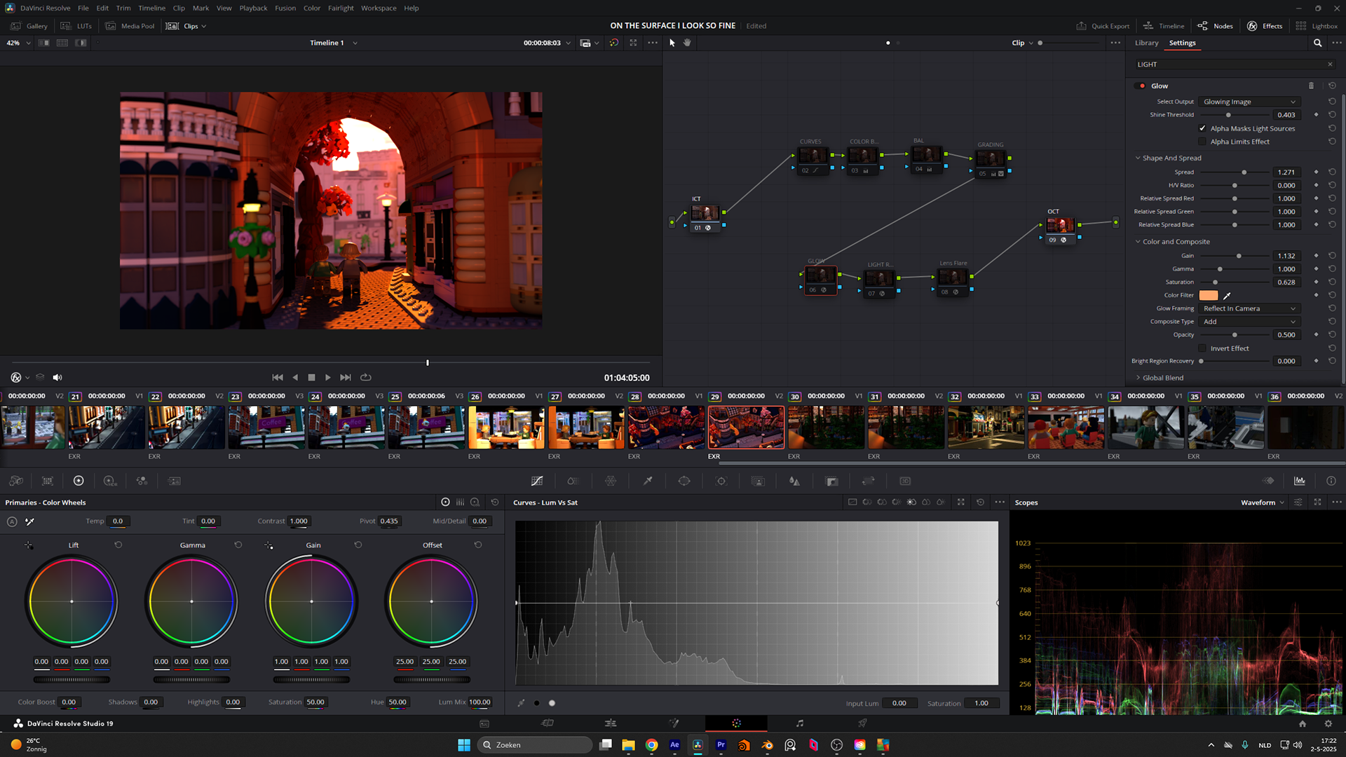Open the Curves palette icon
The width and height of the screenshot is (1346, 757).
pos(537,481)
